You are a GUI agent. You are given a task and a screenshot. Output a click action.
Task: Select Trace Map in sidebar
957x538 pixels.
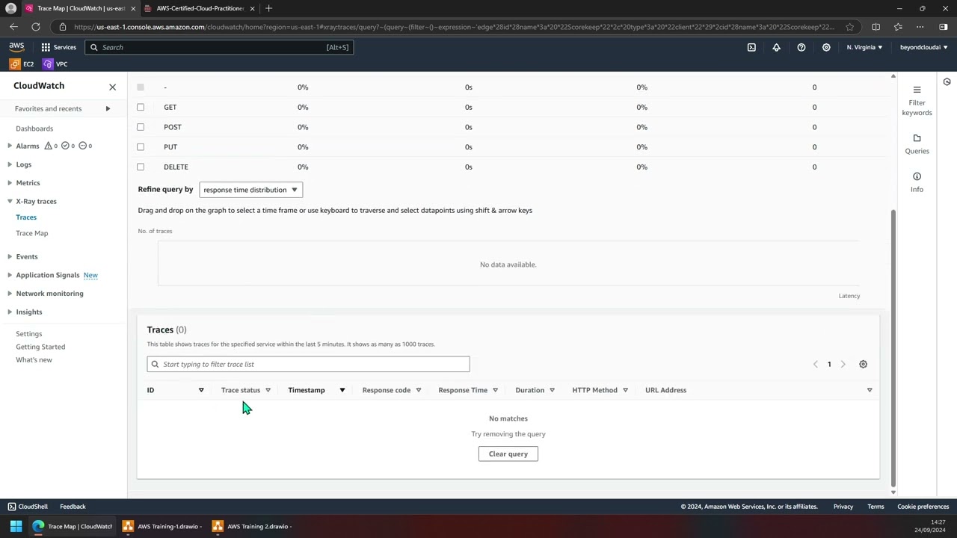click(x=32, y=233)
